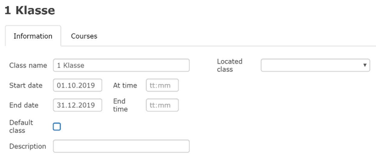Focus the End time input box
This screenshot has width=376, height=160.
tap(162, 105)
